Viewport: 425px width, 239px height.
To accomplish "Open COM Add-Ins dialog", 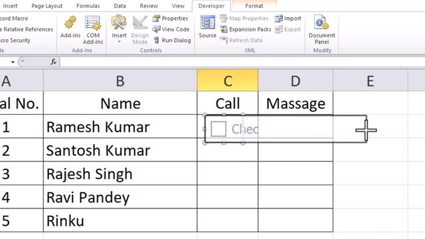I will click(93, 30).
